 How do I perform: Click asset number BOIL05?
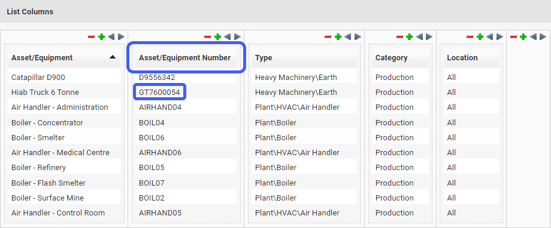pyautogui.click(x=152, y=168)
